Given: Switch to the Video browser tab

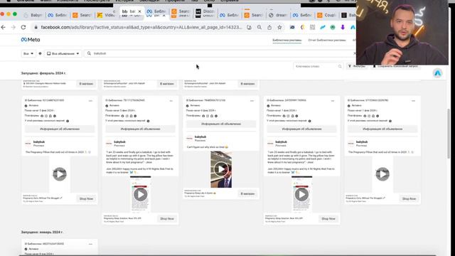Looking at the screenshot, I should 106,15.
